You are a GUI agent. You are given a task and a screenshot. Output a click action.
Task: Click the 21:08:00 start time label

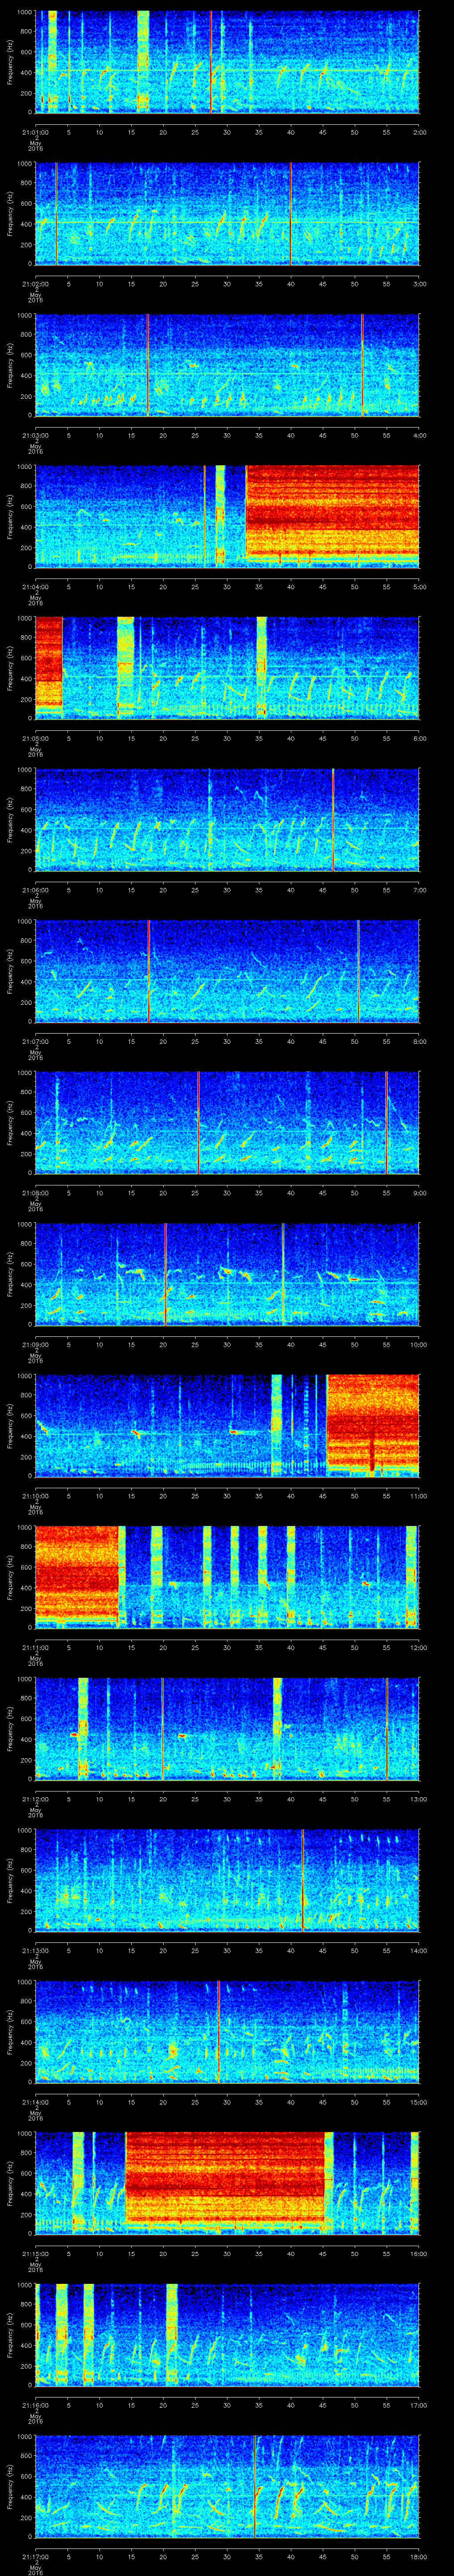35,1192
